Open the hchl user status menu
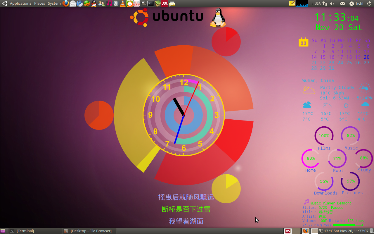This screenshot has width=374, height=234. 356,4
